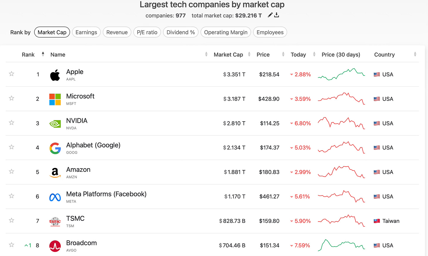This screenshot has height=256, width=428.
Task: Click Meta's price $461.27
Action: 269,197
